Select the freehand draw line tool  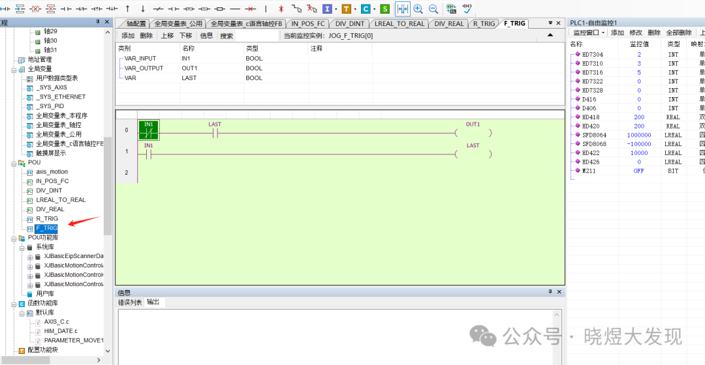[296, 8]
